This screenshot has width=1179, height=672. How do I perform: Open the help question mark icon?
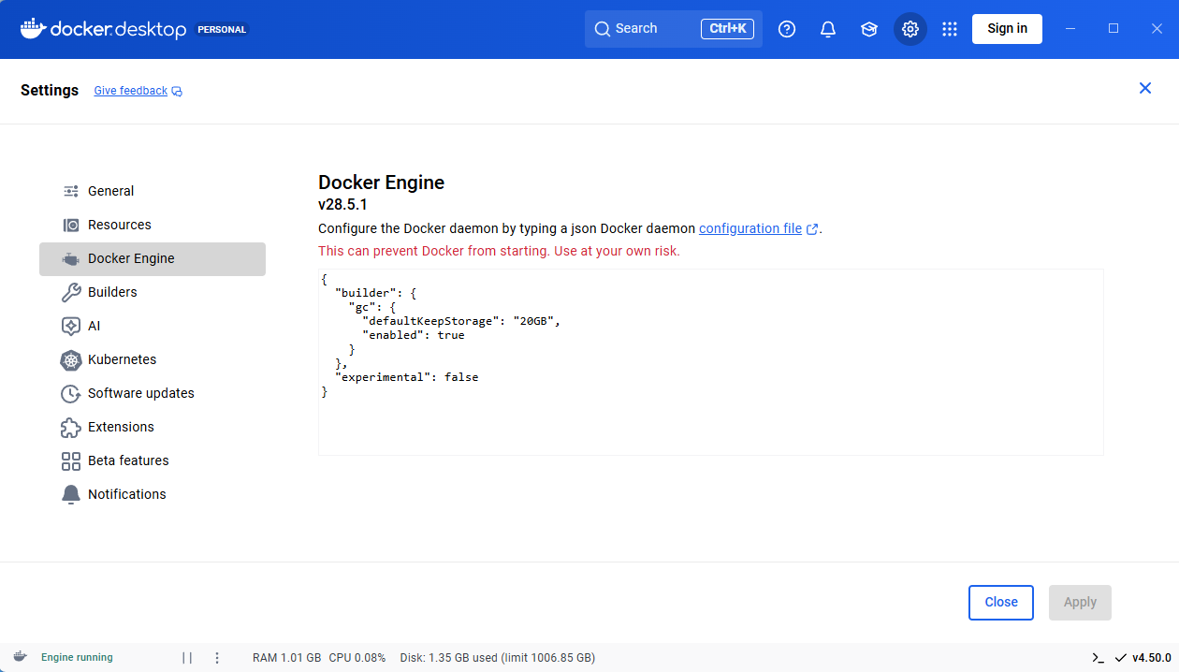click(787, 29)
